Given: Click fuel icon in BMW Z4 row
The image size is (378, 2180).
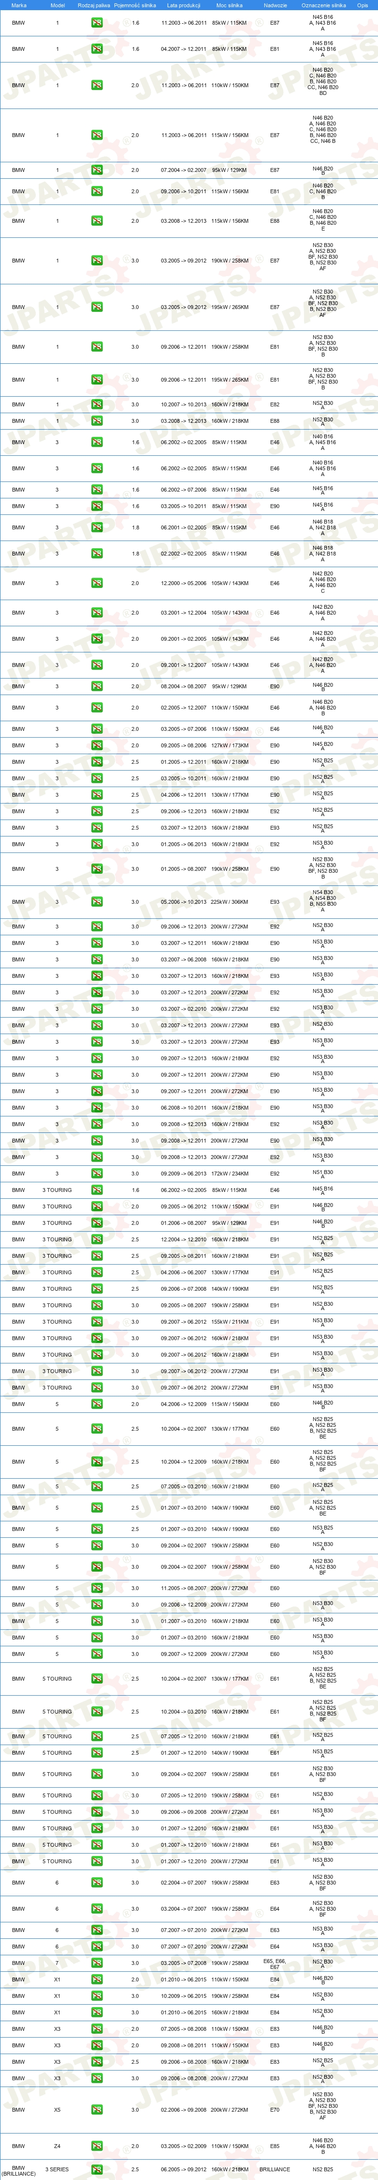Looking at the screenshot, I should [x=97, y=2146].
